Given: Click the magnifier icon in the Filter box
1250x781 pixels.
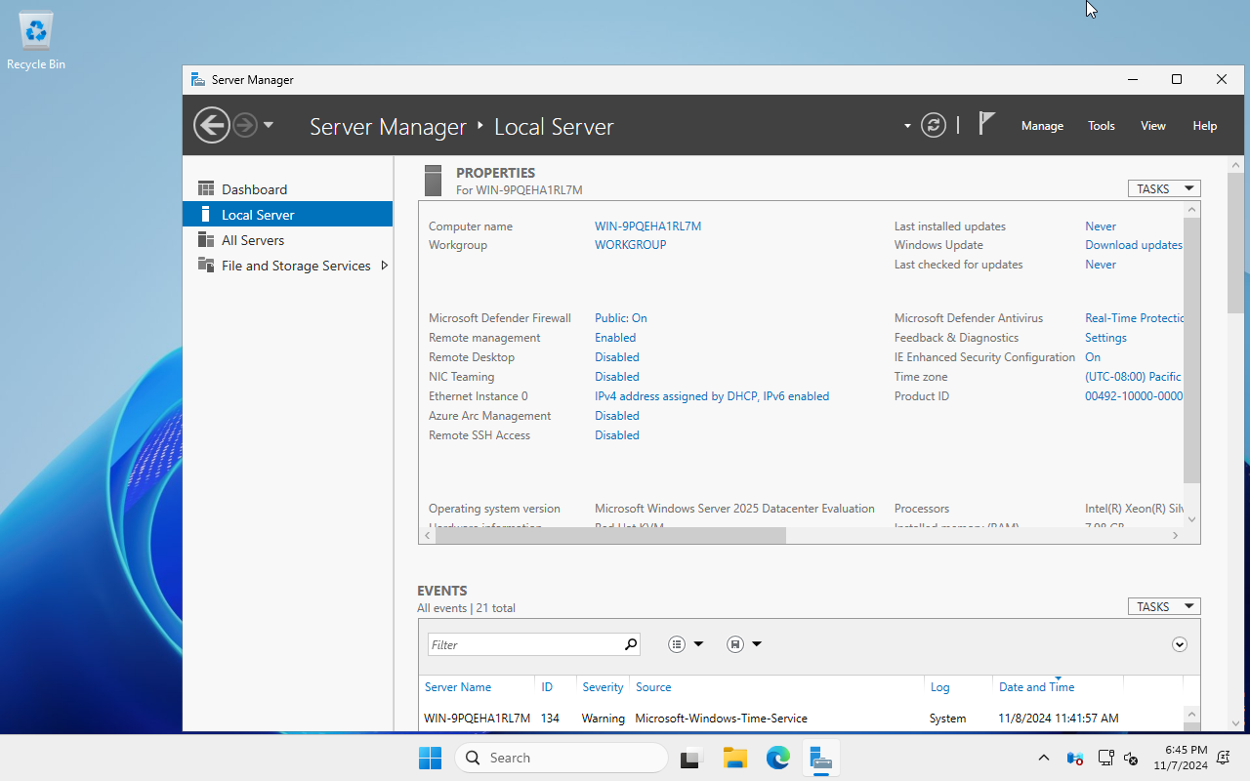Looking at the screenshot, I should 631,644.
